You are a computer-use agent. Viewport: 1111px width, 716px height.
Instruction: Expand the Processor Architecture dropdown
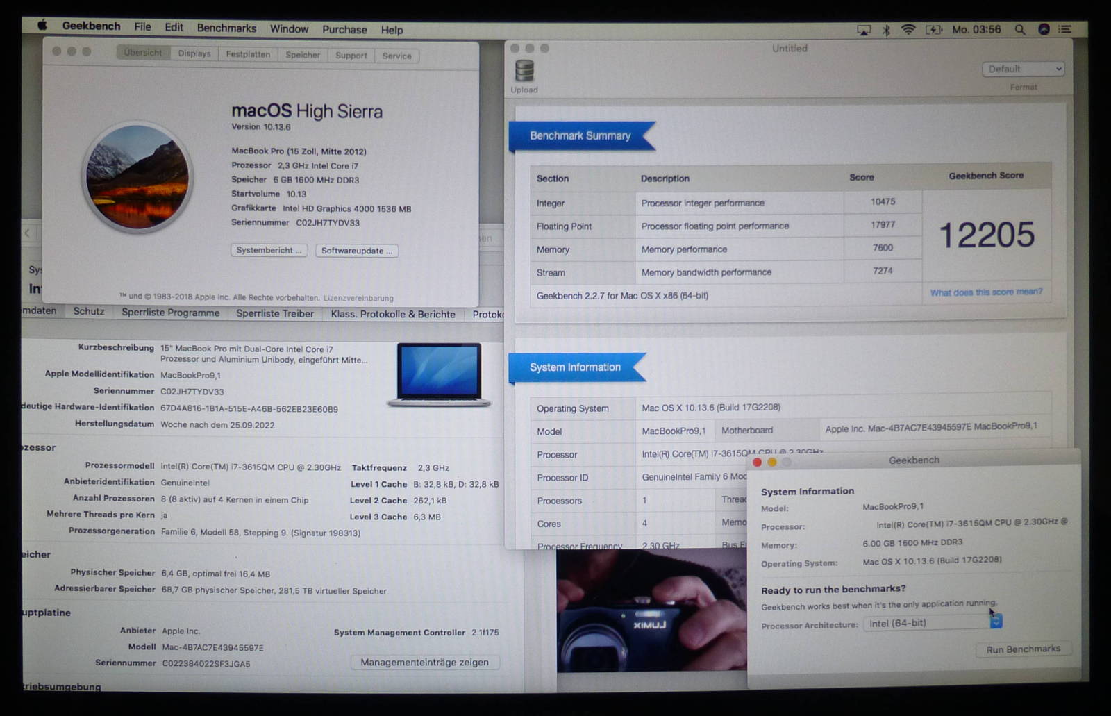[996, 622]
